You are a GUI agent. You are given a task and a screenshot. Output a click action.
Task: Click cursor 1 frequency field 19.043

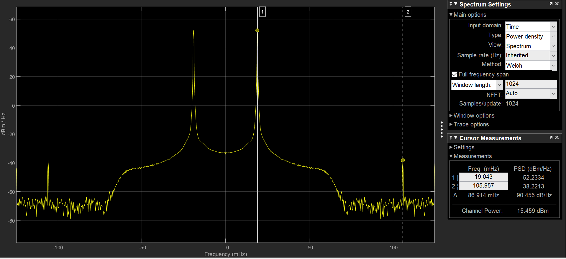pos(484,177)
